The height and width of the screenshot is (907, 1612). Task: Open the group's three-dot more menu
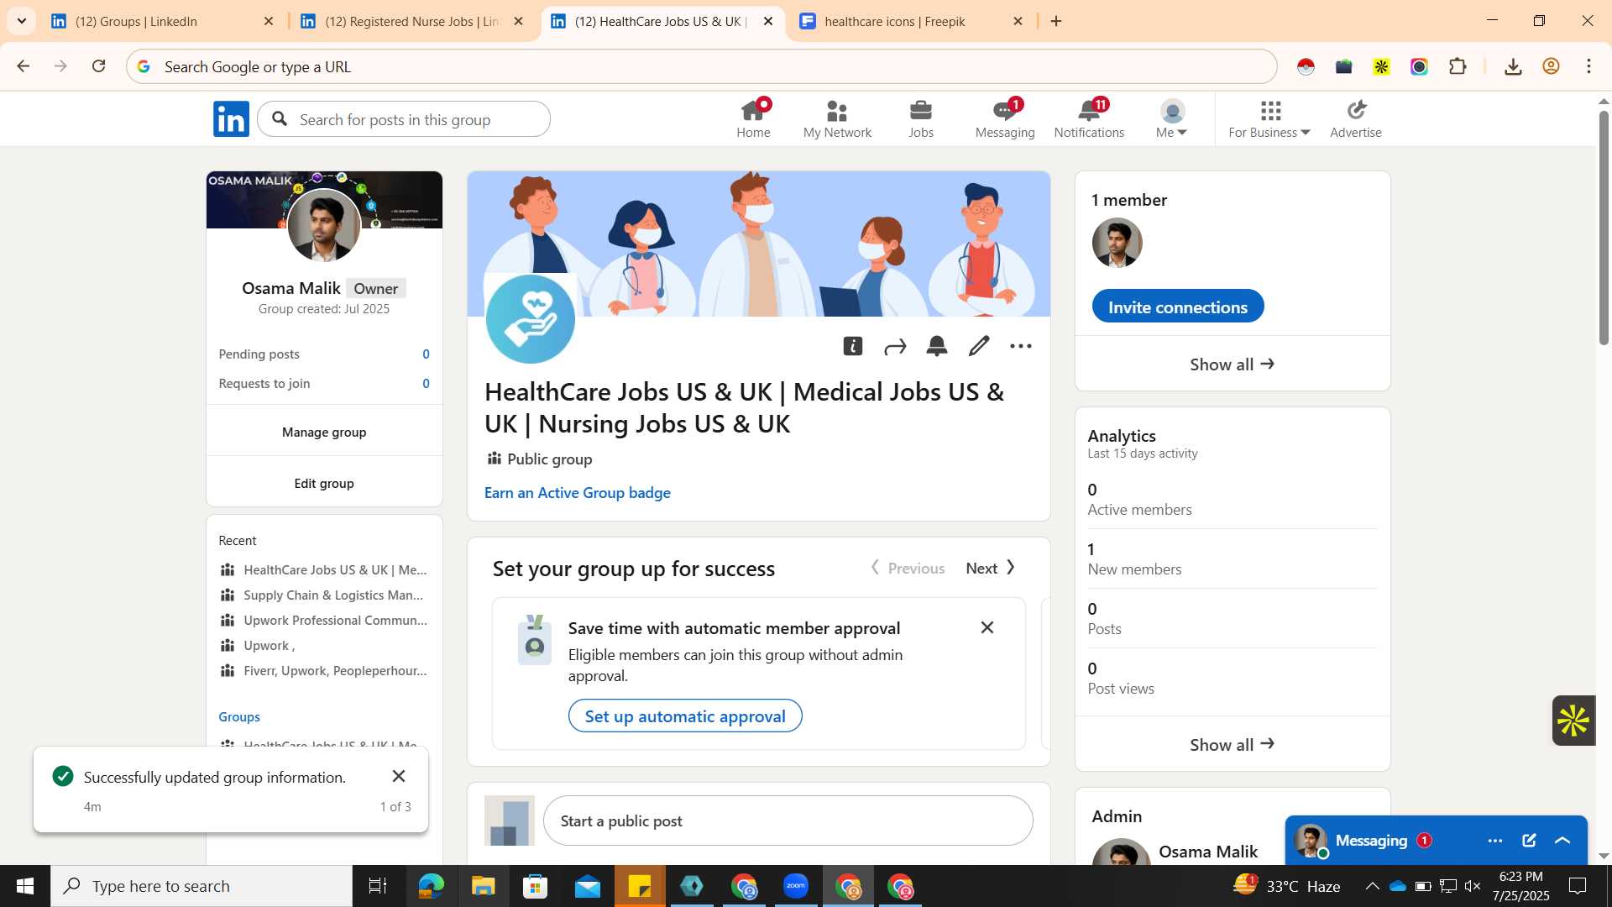1021,346
